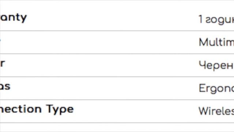Click the divider line below the Warranty row

tap(117, 31)
